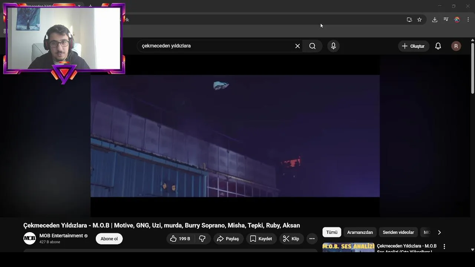
Task: Dislike the video with thumbs down
Action: (x=203, y=239)
